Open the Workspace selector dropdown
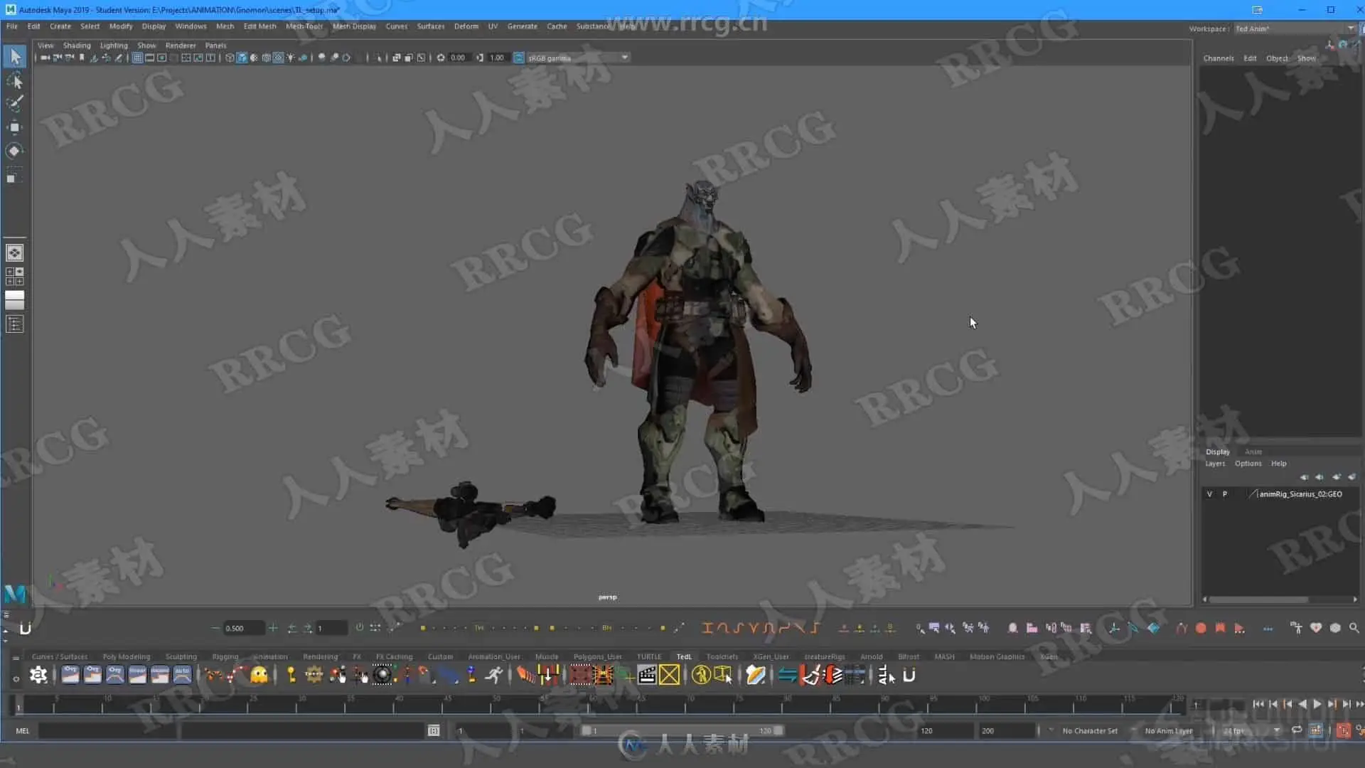The image size is (1365, 768). pyautogui.click(x=1294, y=28)
